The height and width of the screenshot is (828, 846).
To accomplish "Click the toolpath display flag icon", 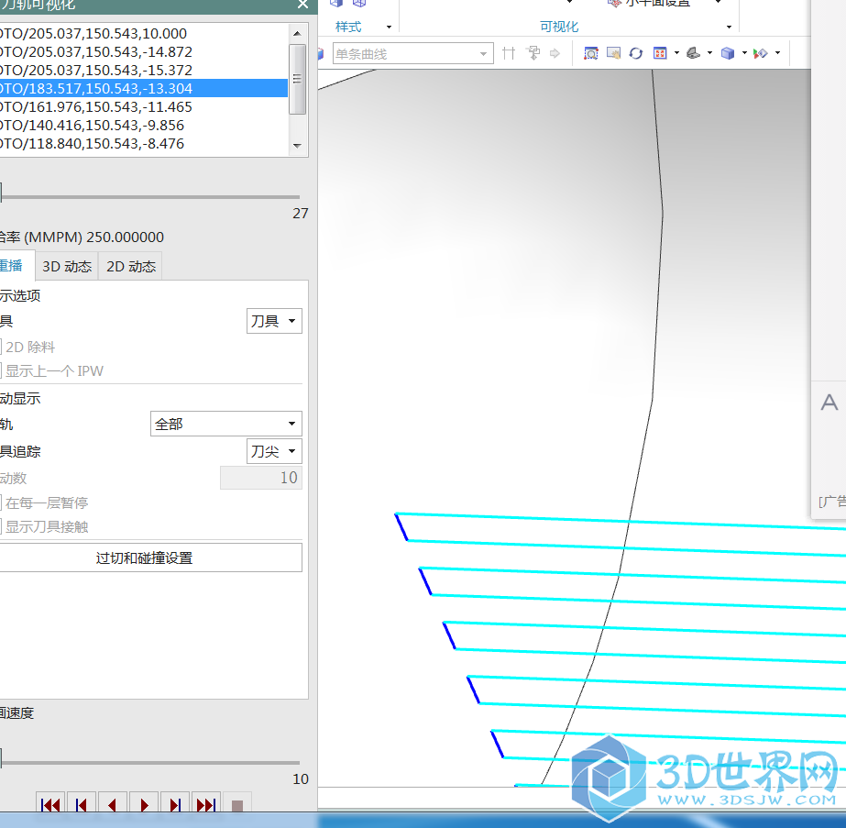I will click(x=761, y=53).
